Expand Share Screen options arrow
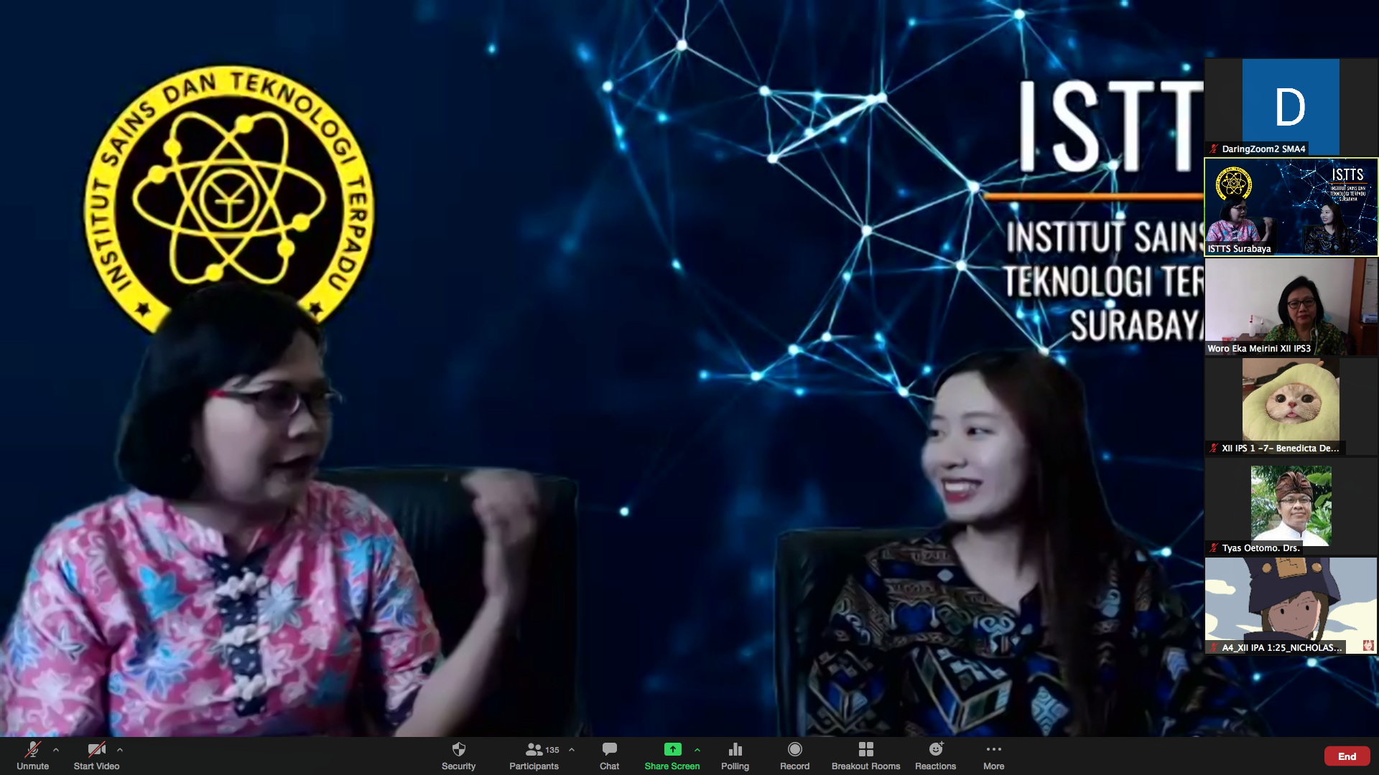This screenshot has height=775, width=1379. [x=697, y=750]
